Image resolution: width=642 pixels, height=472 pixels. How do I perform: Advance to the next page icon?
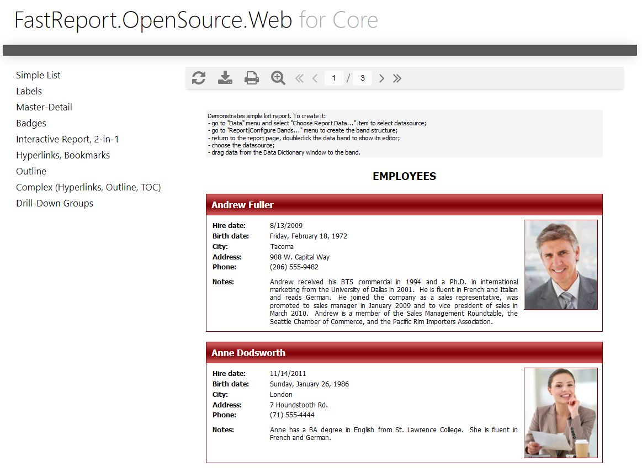pyautogui.click(x=381, y=78)
